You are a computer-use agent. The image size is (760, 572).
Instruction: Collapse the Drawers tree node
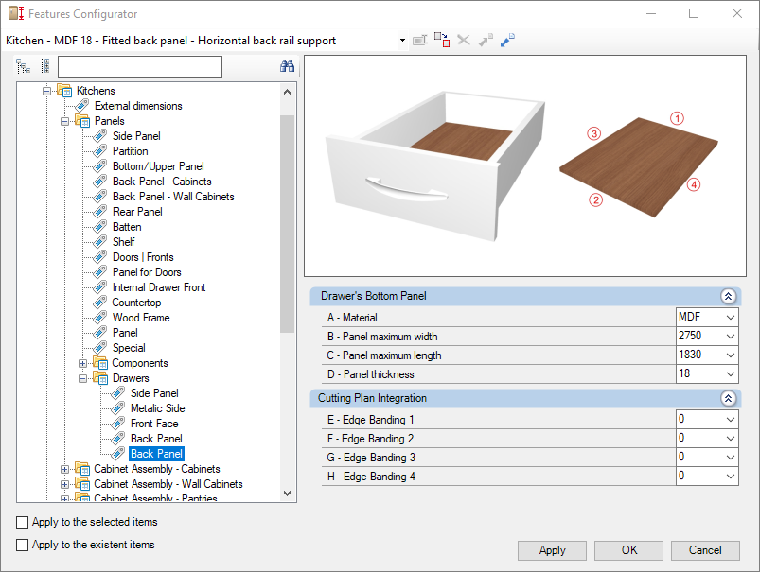pyautogui.click(x=82, y=378)
